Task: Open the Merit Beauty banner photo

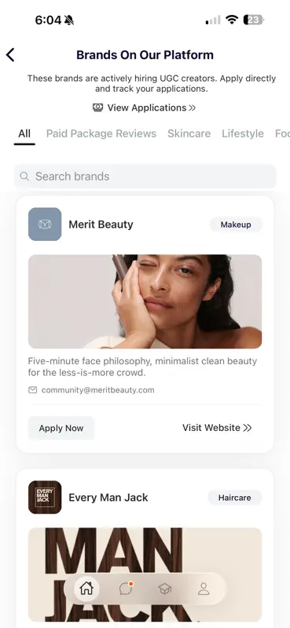Action: pyautogui.click(x=145, y=301)
